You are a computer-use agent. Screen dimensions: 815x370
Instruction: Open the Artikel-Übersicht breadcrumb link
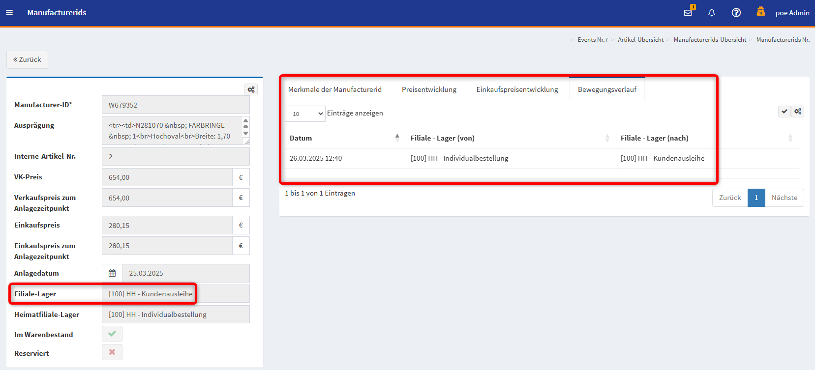click(640, 40)
